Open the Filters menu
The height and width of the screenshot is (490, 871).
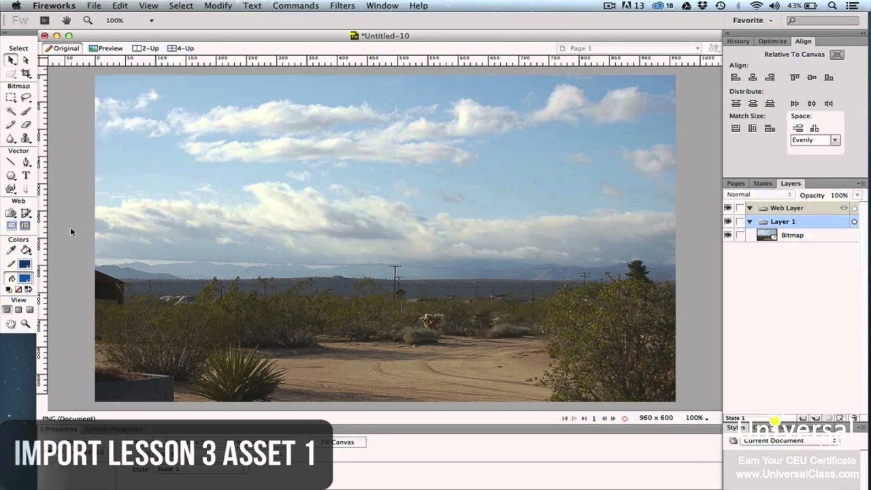tap(342, 5)
